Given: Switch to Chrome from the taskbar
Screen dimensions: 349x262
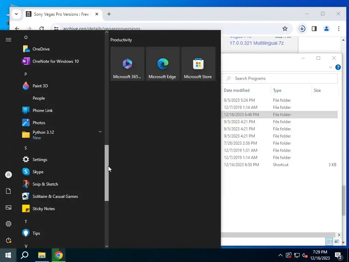Looking at the screenshot, I should 59,255.
